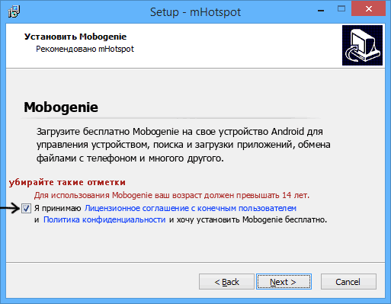Image resolution: width=391 pixels, height=304 pixels.
Task: Open the Лицензионное соглашение с конечным пользователем link
Action: [191, 208]
